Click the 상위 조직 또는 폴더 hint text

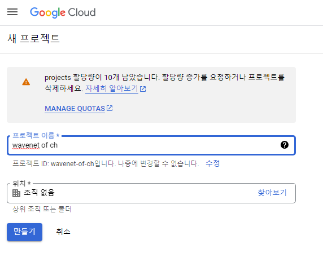pyautogui.click(x=42, y=210)
